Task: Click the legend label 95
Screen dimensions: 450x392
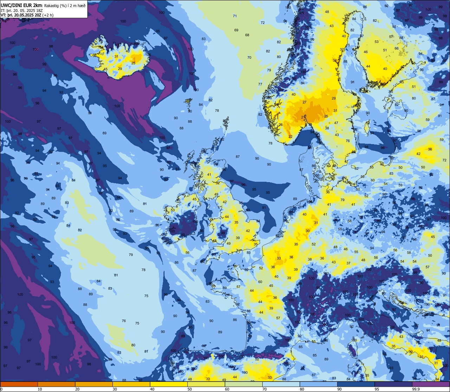Action: (377, 389)
